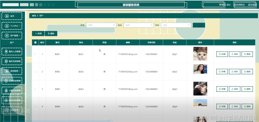Click email 773890001@qq.com cell
The image size is (259, 122).
pyautogui.click(x=128, y=54)
